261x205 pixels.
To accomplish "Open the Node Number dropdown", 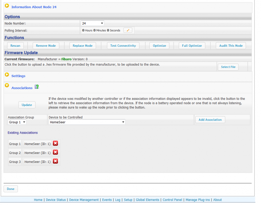I will click(x=92, y=24).
